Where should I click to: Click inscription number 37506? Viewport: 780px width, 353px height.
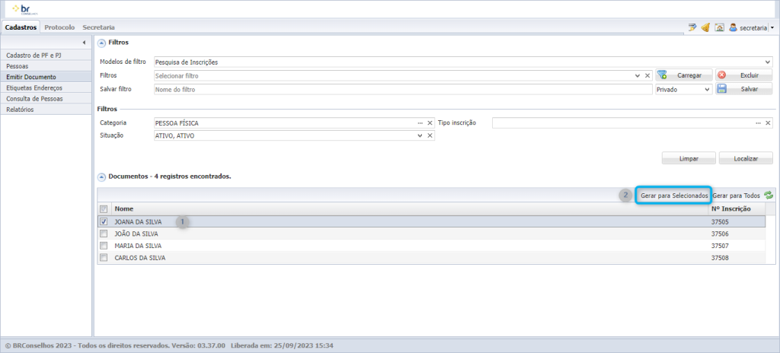pos(721,234)
